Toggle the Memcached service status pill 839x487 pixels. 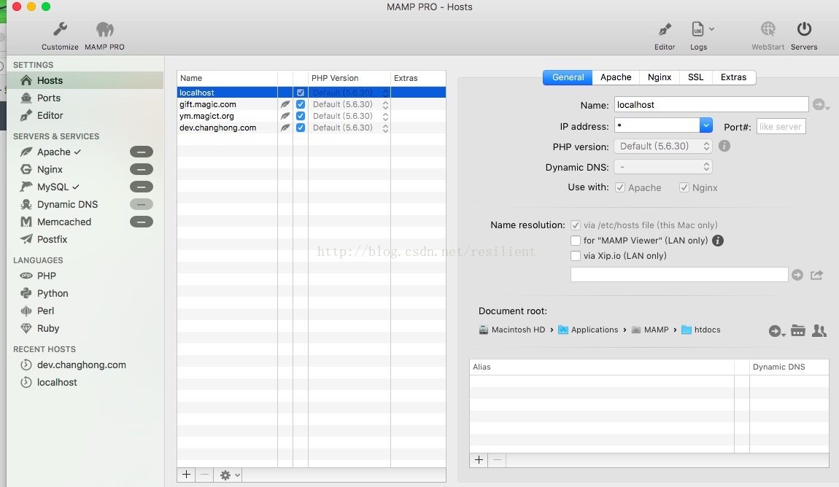(x=142, y=222)
